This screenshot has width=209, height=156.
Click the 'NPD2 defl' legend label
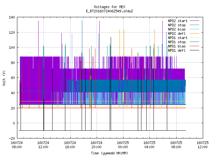point(177,33)
